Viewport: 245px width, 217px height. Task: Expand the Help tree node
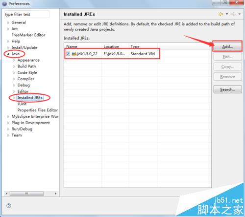pyautogui.click(x=8, y=42)
